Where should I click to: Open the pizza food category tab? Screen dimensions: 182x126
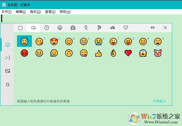(99, 28)
